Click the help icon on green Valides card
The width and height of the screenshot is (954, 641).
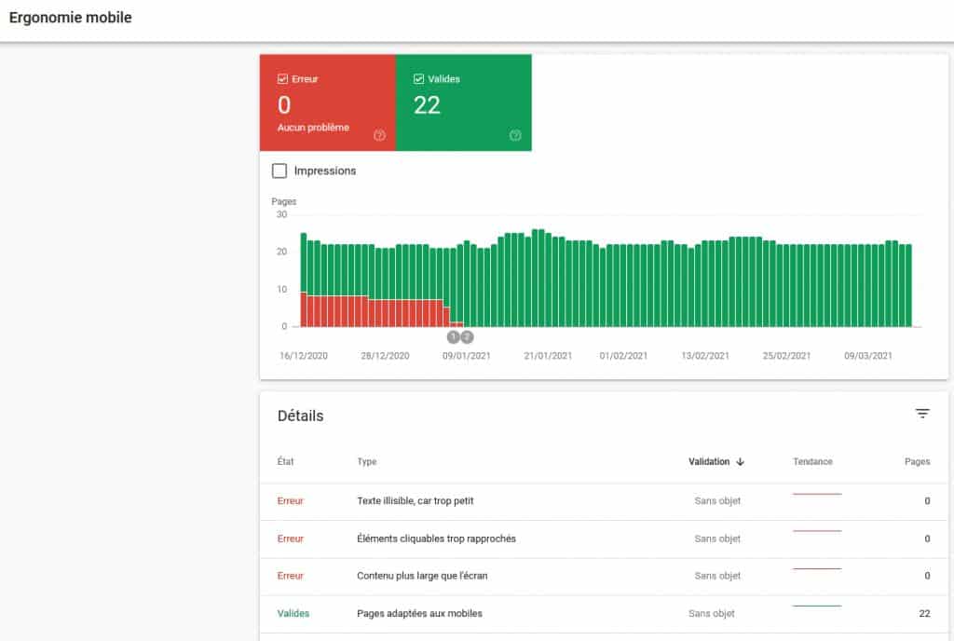click(x=515, y=135)
